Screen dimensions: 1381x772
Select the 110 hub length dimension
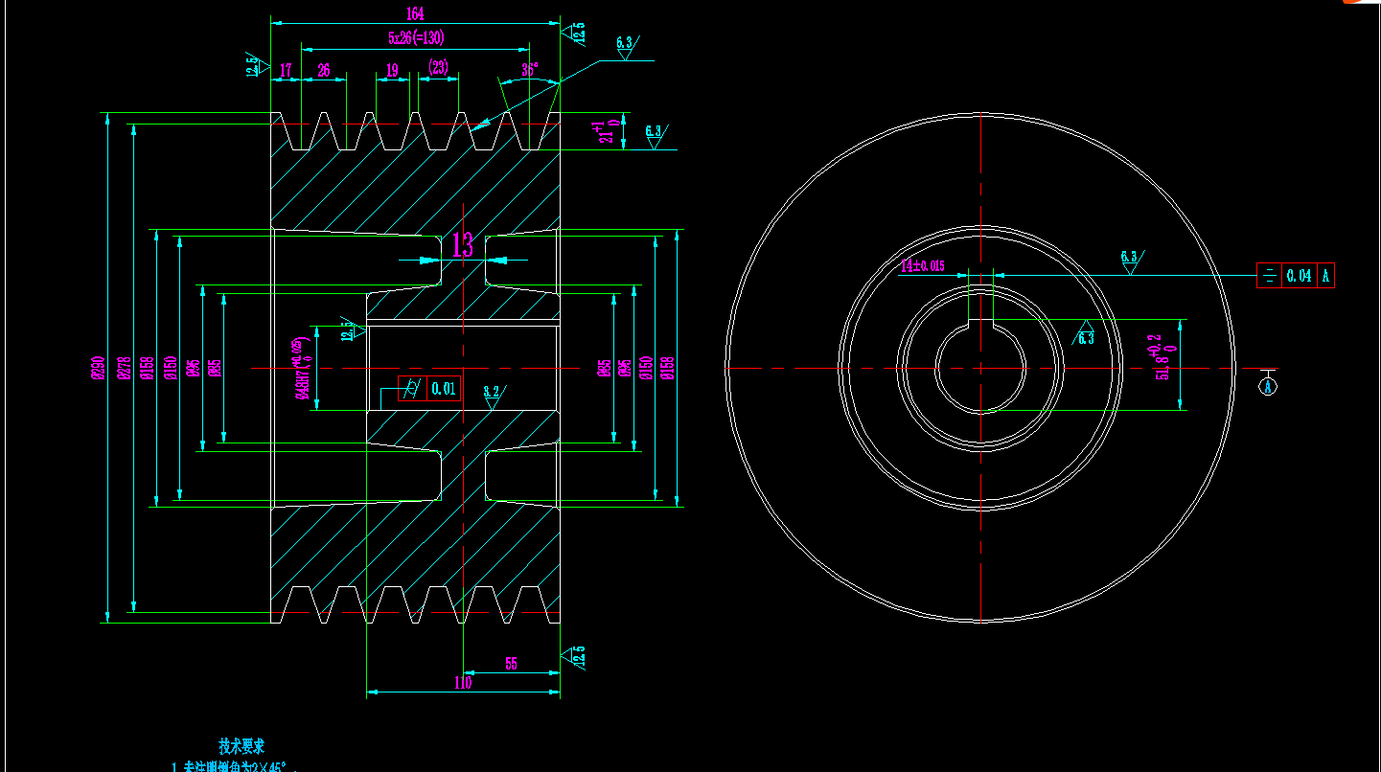click(x=463, y=683)
